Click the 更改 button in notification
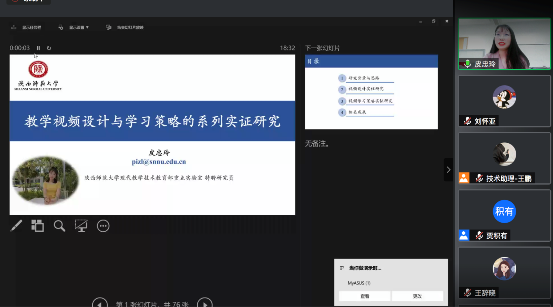The width and height of the screenshot is (553, 307). pos(417,296)
